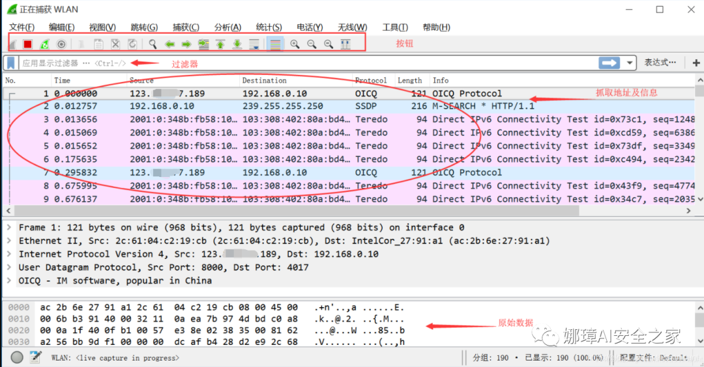704x367 pixels.
Task: Open the 捕获(C) menu
Action: click(x=186, y=27)
